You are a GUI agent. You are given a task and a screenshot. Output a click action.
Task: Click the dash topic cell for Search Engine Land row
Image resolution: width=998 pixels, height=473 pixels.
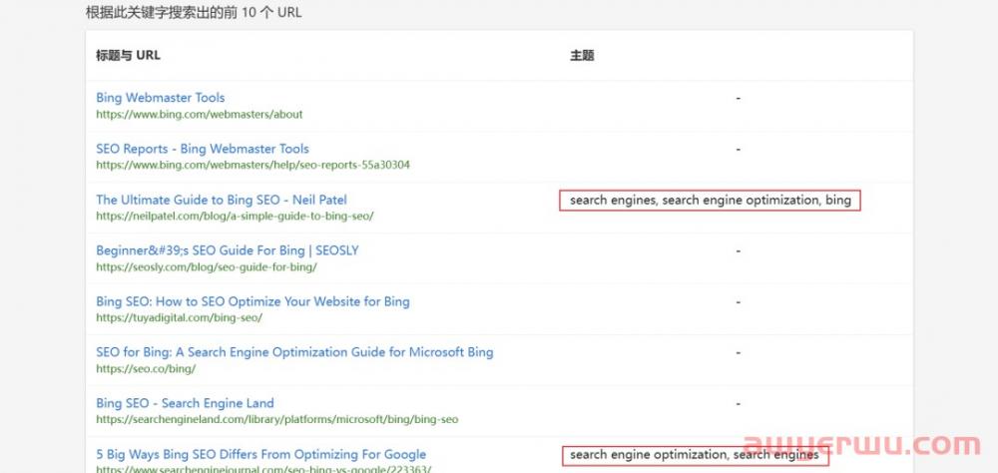click(738, 404)
